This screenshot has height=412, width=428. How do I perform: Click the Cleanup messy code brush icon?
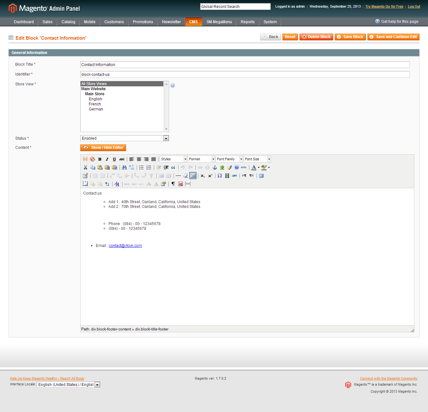[x=229, y=167]
